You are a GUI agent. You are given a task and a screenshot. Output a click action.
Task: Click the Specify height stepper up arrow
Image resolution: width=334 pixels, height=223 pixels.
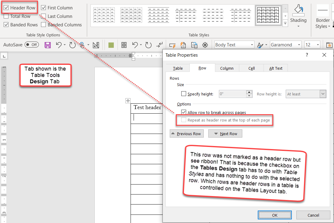click(249, 92)
